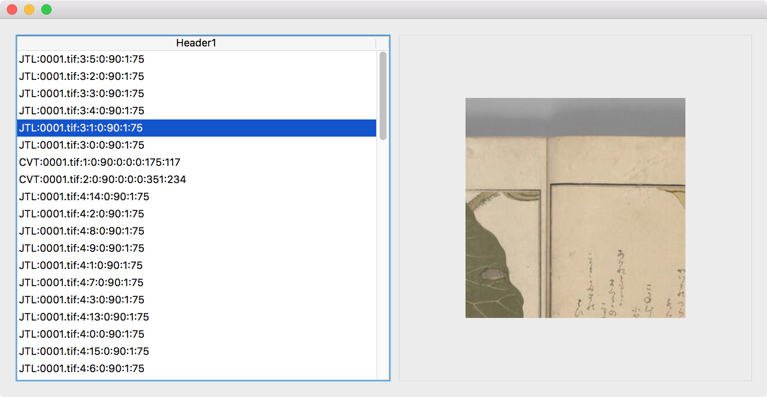The width and height of the screenshot is (767, 397).
Task: Select row JTL:0001.tif:4:13:0:90:1:75
Action: click(197, 317)
